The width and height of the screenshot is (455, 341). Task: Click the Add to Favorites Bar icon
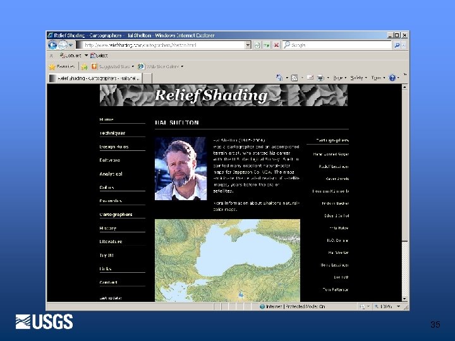click(85, 66)
